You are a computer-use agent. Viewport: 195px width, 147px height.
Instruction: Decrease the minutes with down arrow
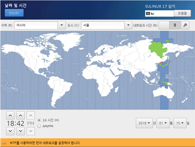click(x=21, y=131)
